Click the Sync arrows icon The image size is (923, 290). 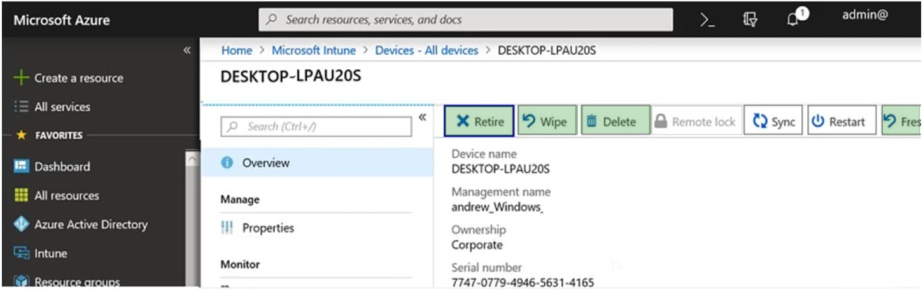(759, 121)
